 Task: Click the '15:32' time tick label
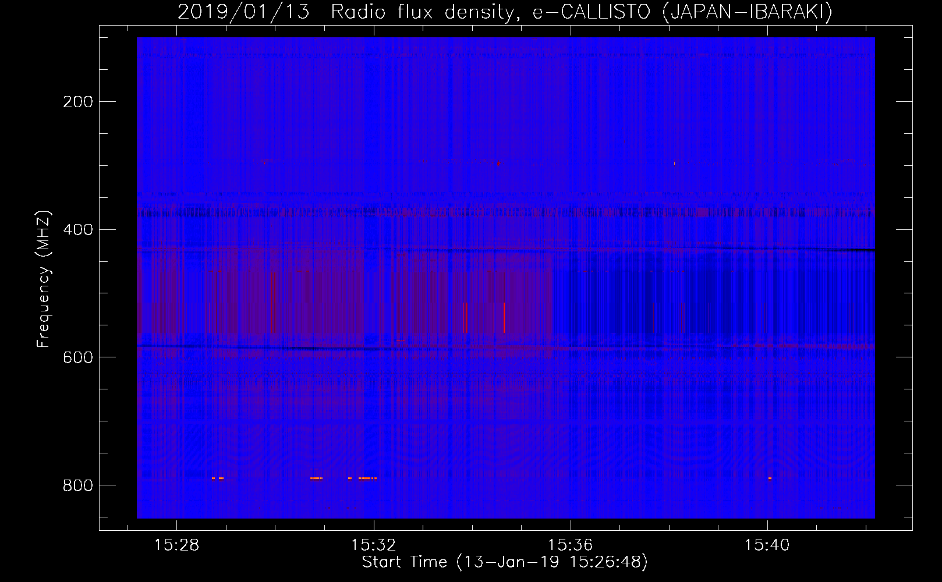point(373,545)
